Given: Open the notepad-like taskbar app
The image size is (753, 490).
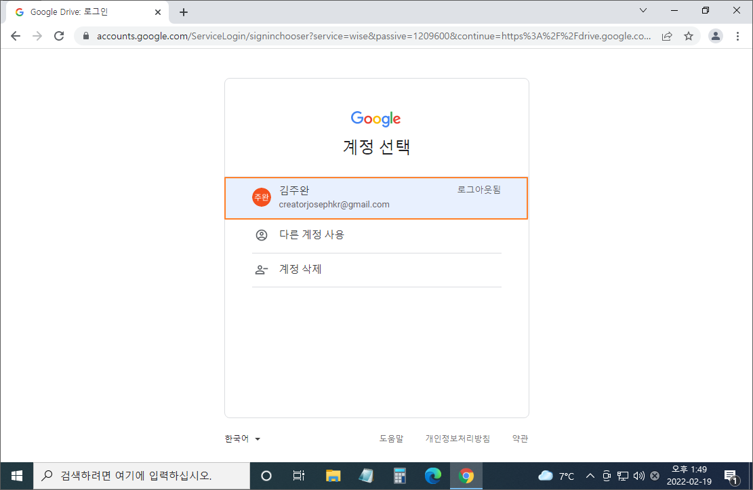Looking at the screenshot, I should (x=367, y=476).
